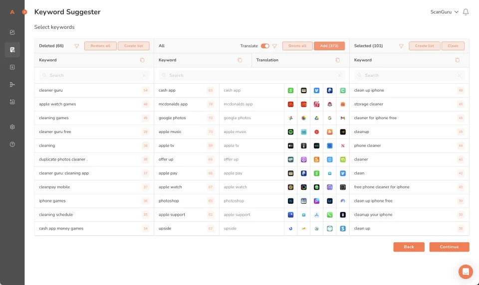The width and height of the screenshot is (479, 285).
Task: Filter the Selected keywords list
Action: click(x=401, y=46)
